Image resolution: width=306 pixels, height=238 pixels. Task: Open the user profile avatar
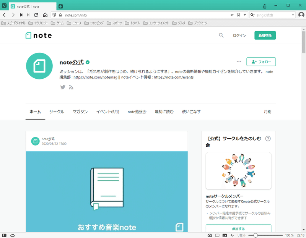tap(301, 15)
